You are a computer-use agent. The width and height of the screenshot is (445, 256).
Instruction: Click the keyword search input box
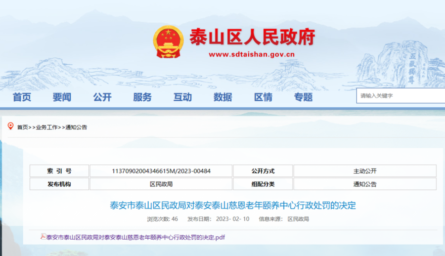400,96
